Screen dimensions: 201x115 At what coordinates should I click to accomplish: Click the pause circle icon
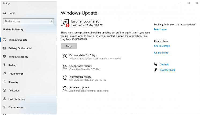point(65,56)
